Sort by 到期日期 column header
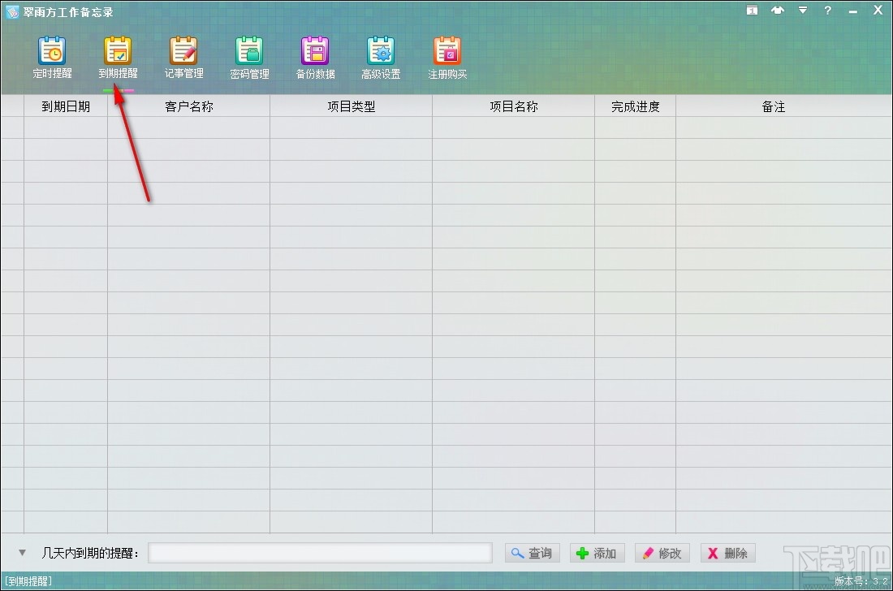This screenshot has width=893, height=591. [66, 106]
